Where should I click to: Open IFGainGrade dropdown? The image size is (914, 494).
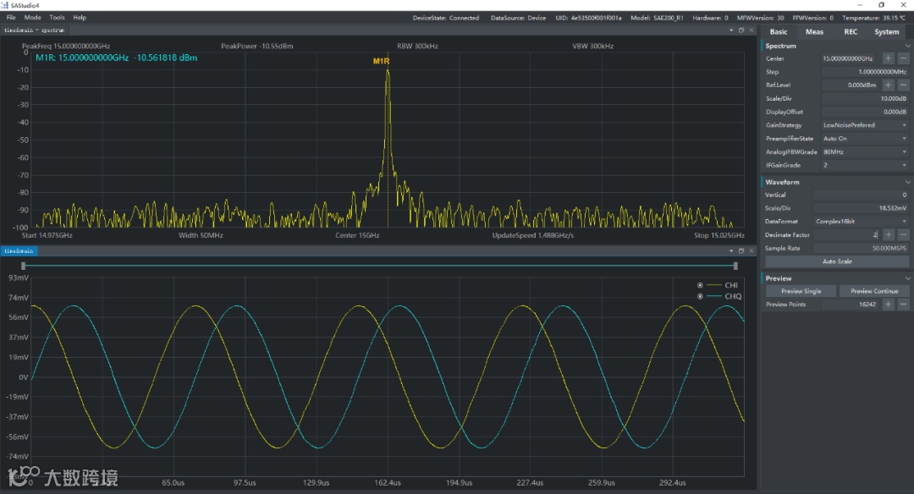(x=865, y=166)
